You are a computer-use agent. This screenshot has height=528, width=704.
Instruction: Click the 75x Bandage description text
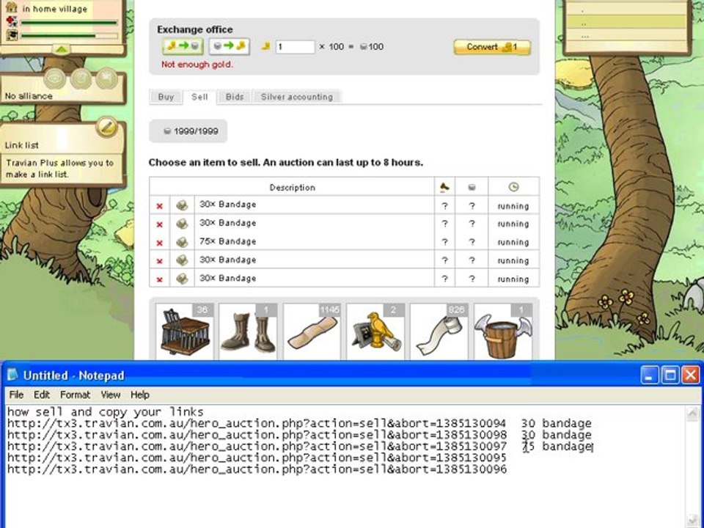click(x=227, y=241)
